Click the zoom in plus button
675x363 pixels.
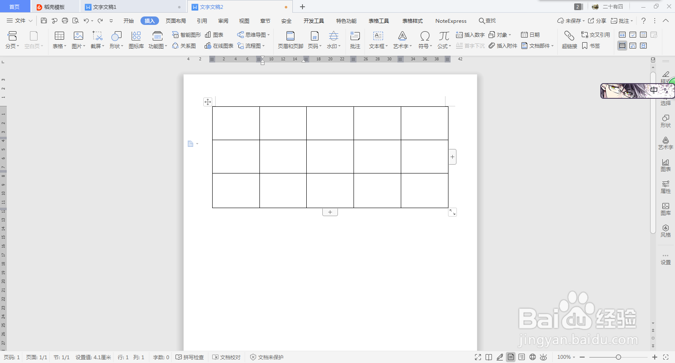(655, 357)
